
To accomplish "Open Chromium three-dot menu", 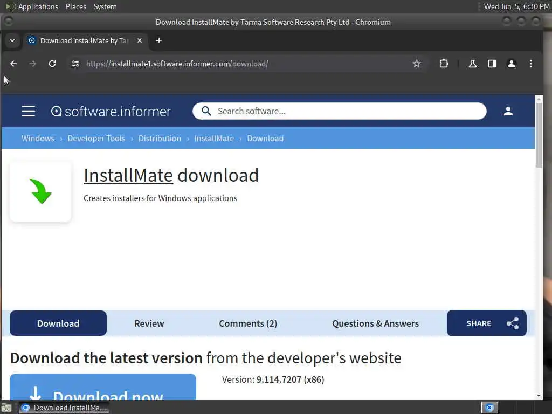I will pyautogui.click(x=531, y=64).
